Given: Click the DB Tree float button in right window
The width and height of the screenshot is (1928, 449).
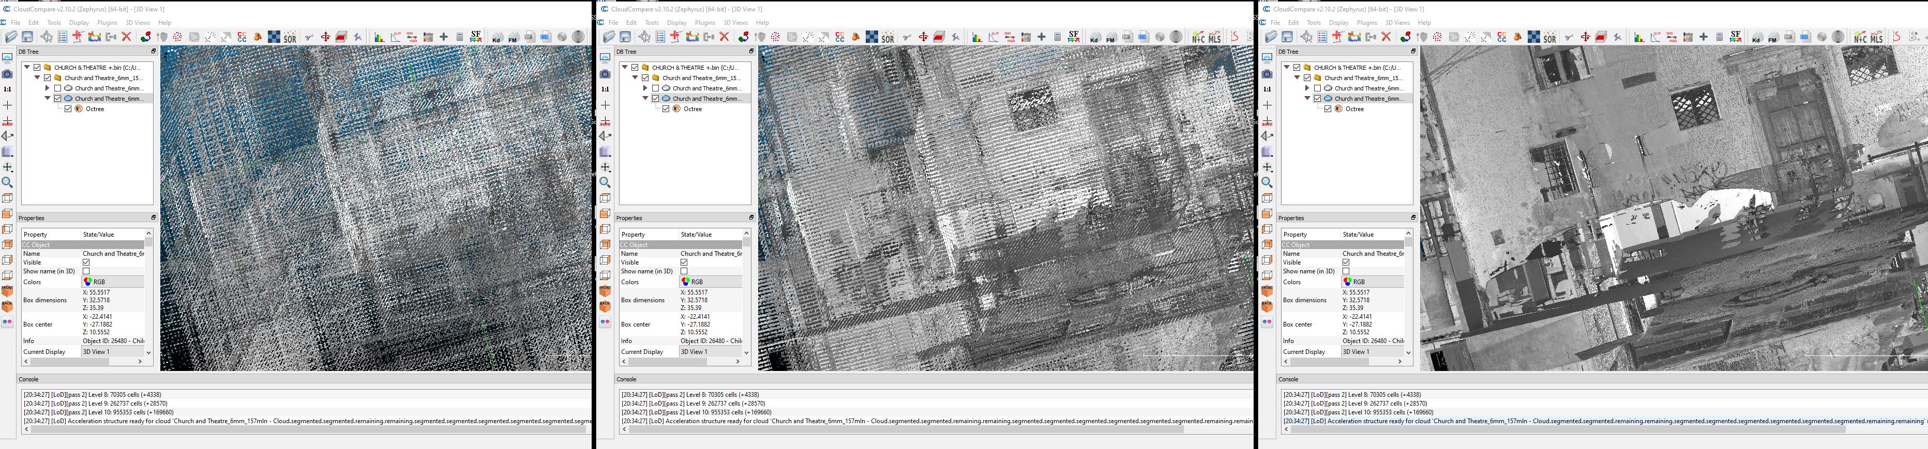Looking at the screenshot, I should pyautogui.click(x=1413, y=52).
